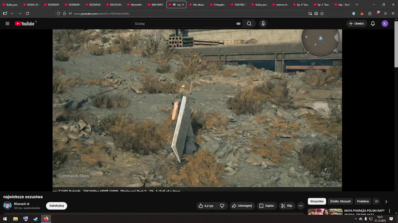
Task: Select the Źródło: Klocuch filter chip
Action: click(x=340, y=201)
